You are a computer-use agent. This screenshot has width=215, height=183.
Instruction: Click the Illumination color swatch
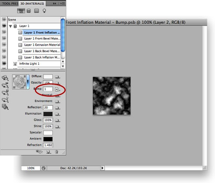tap(48, 114)
